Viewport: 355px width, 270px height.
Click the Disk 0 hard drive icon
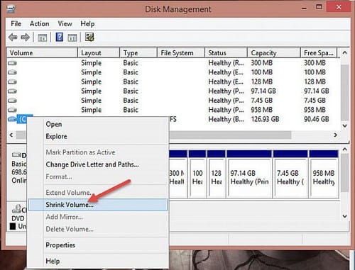[16, 154]
